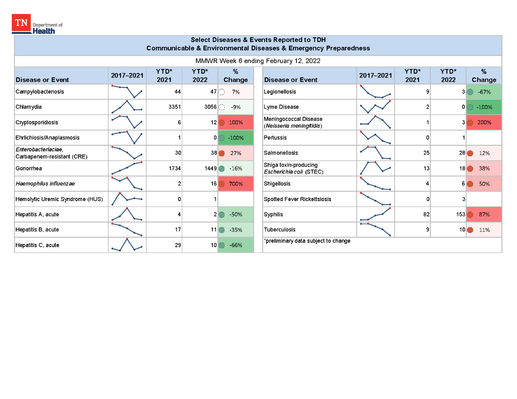Click the Pertussis trend sparkline
The width and height of the screenshot is (517, 399).
[x=375, y=137]
